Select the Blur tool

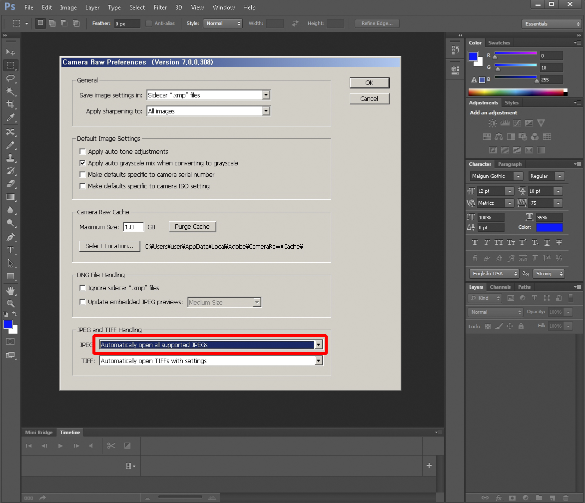coord(10,210)
